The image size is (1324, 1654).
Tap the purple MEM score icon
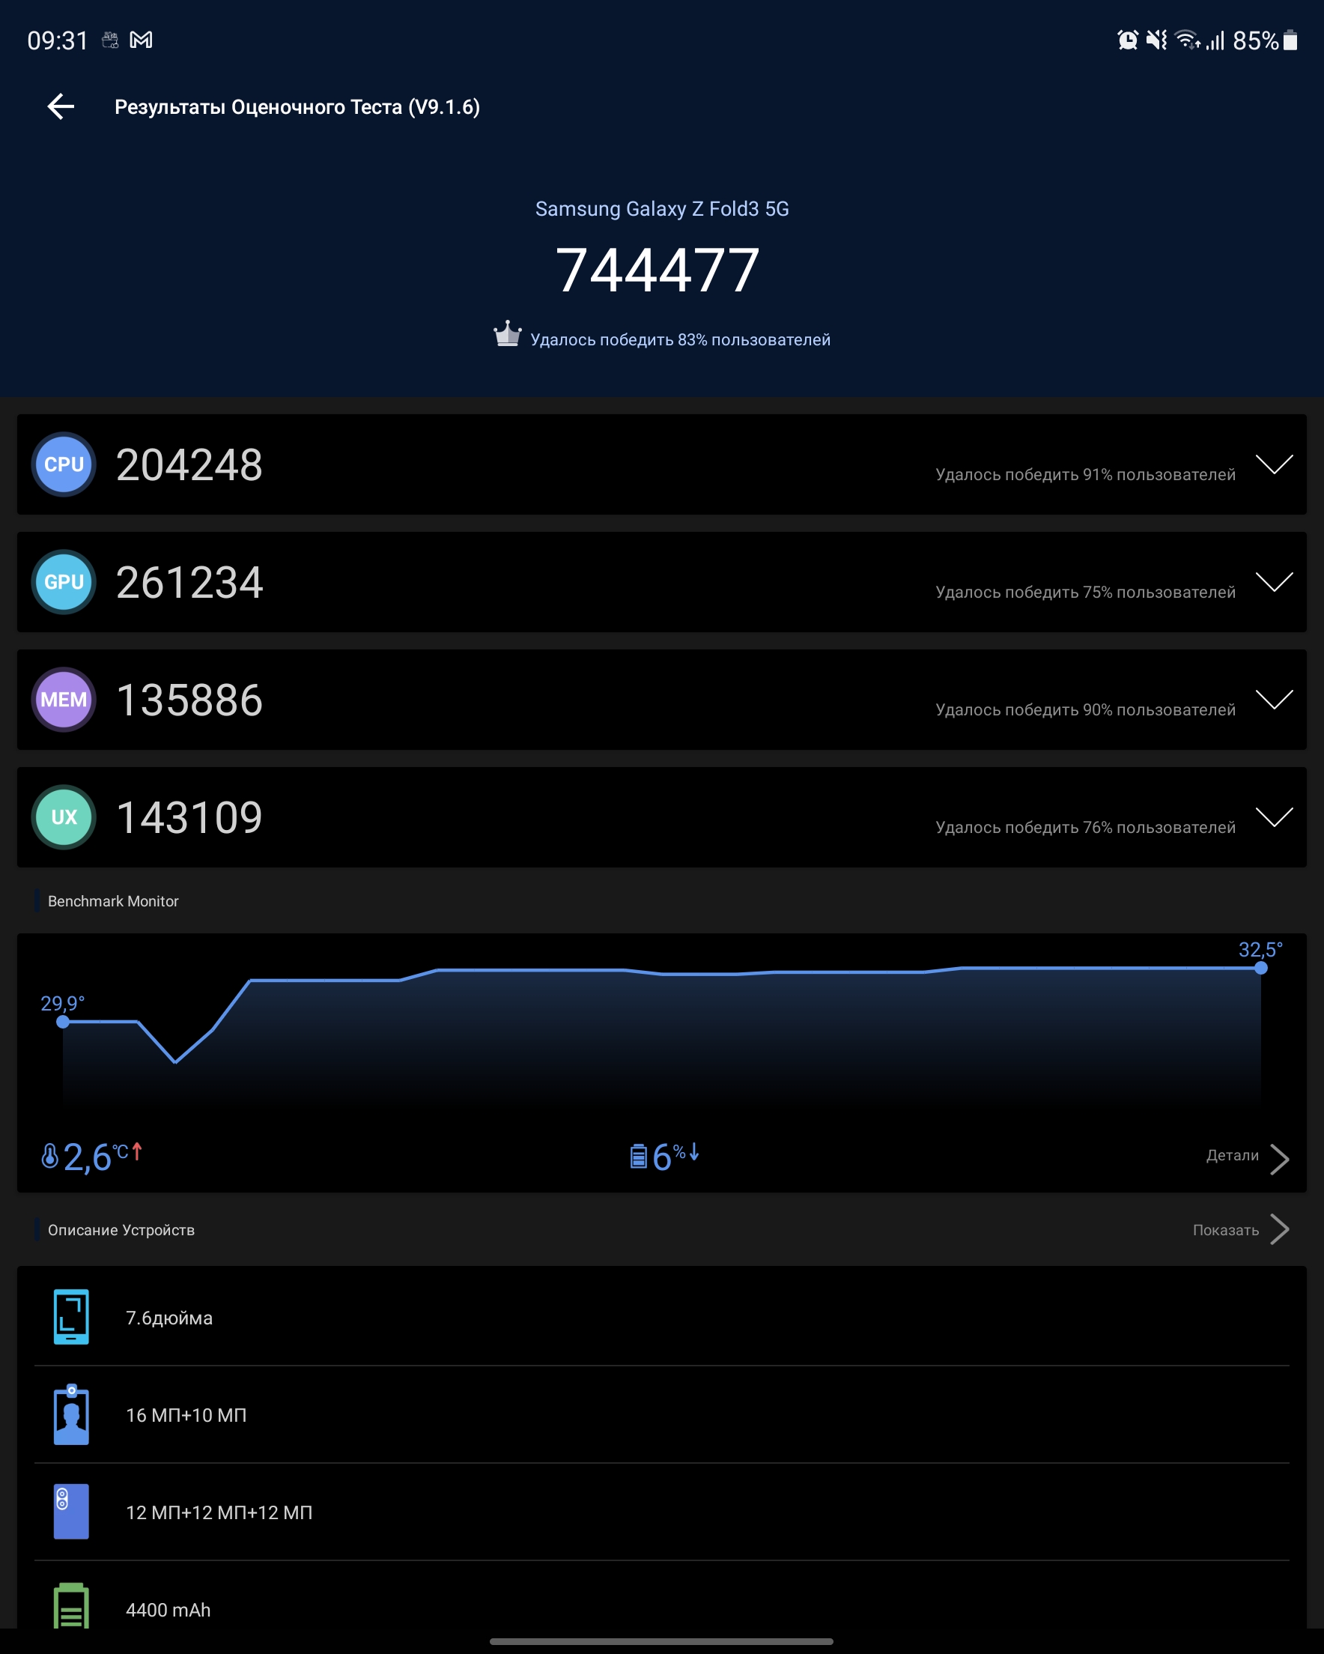pos(64,700)
